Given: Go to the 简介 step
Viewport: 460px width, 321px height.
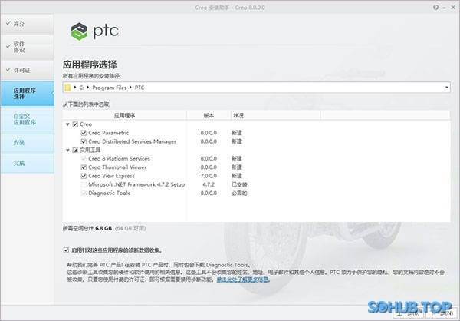Looking at the screenshot, I should click(27, 24).
